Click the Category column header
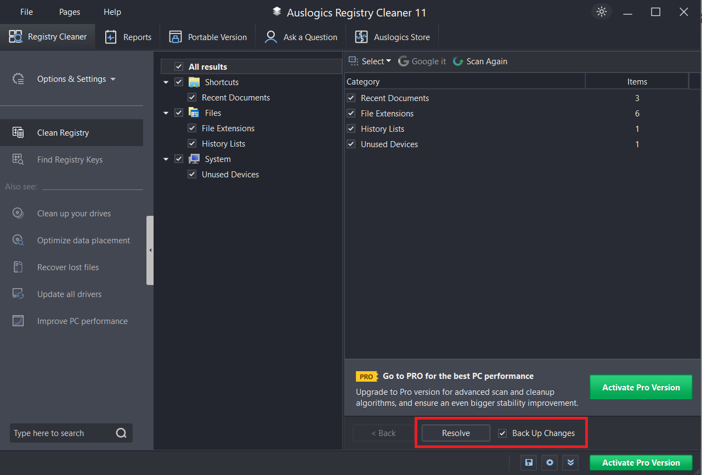Image resolution: width=702 pixels, height=475 pixels. [465, 81]
